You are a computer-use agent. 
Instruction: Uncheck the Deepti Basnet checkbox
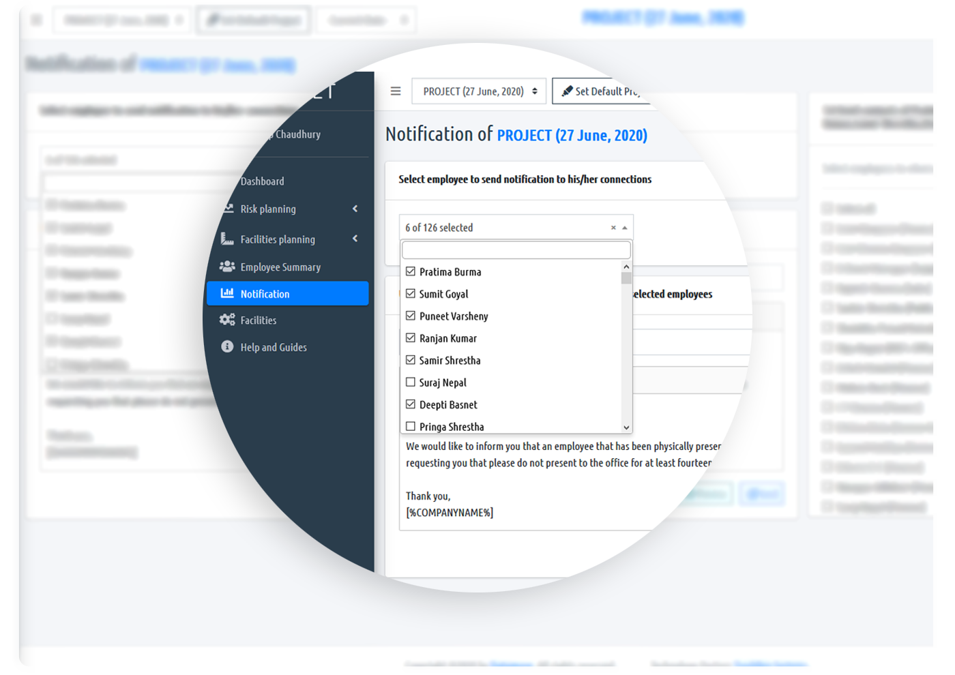coord(411,404)
